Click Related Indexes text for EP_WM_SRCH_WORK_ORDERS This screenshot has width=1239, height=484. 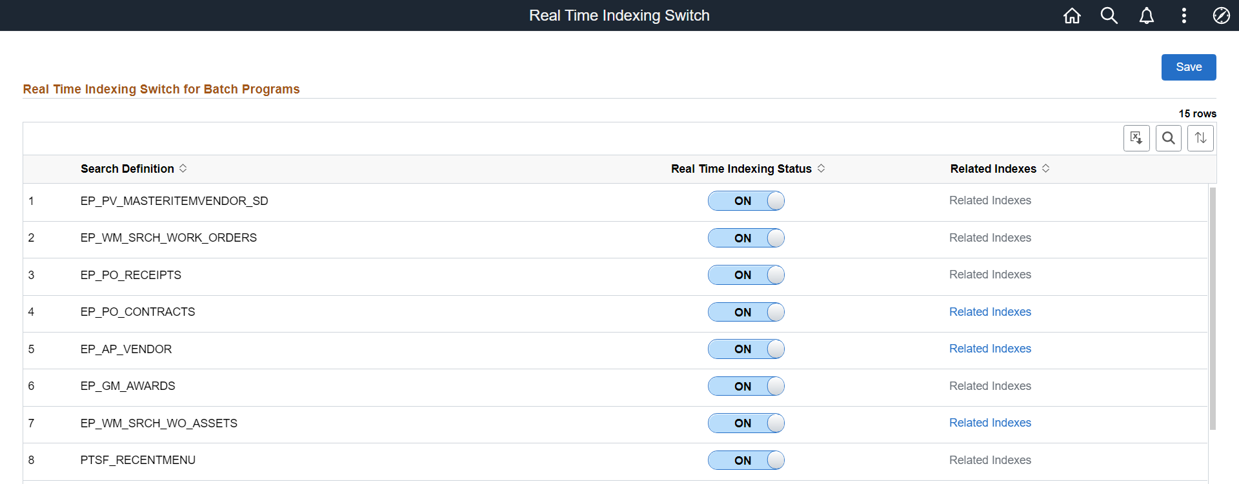click(990, 238)
